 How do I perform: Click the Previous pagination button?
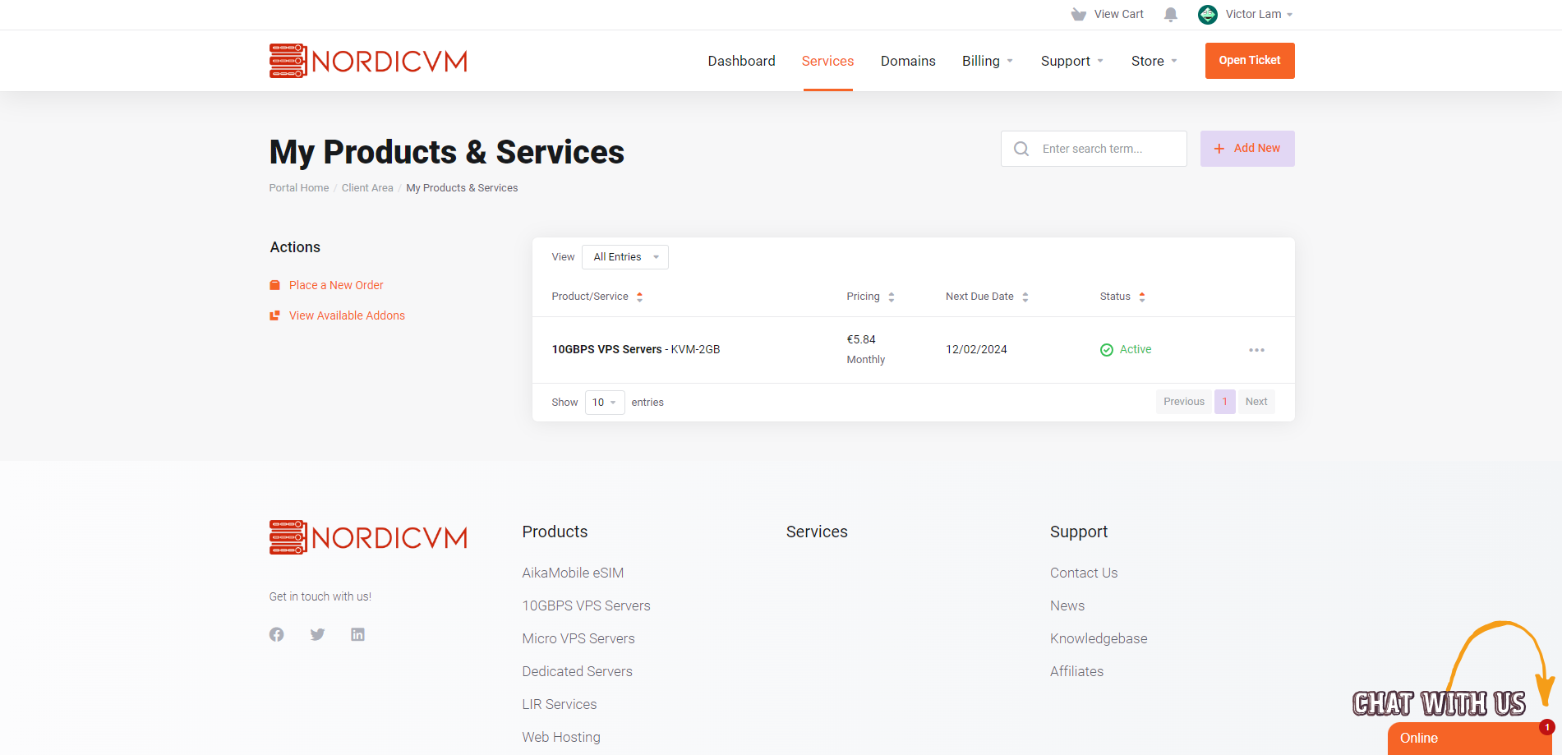(1184, 402)
